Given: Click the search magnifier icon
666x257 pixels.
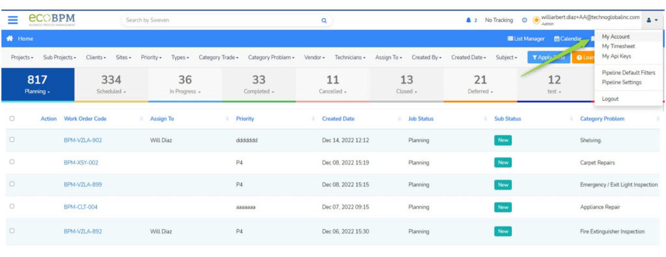Looking at the screenshot, I should pyautogui.click(x=324, y=20).
